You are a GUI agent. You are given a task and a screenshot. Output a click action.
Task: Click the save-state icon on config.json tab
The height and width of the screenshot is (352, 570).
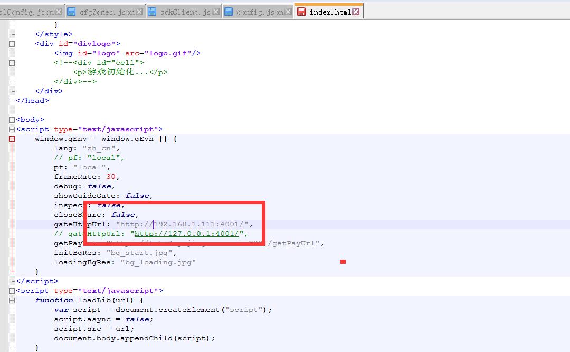tap(229, 12)
